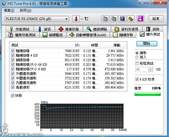Switch to the 抹除 trash can tab
This screenshot has height=137, width=169.
153,29
